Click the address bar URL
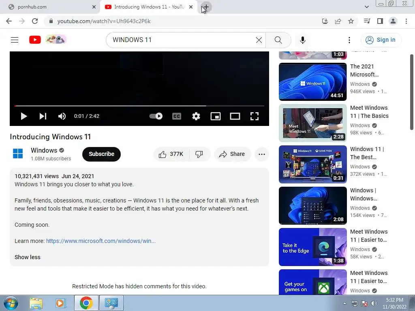Screen dimensions: 415x311 point(104,21)
